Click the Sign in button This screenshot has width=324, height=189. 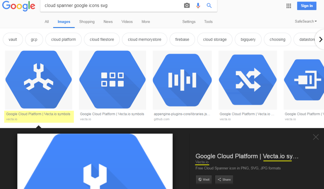[307, 6]
